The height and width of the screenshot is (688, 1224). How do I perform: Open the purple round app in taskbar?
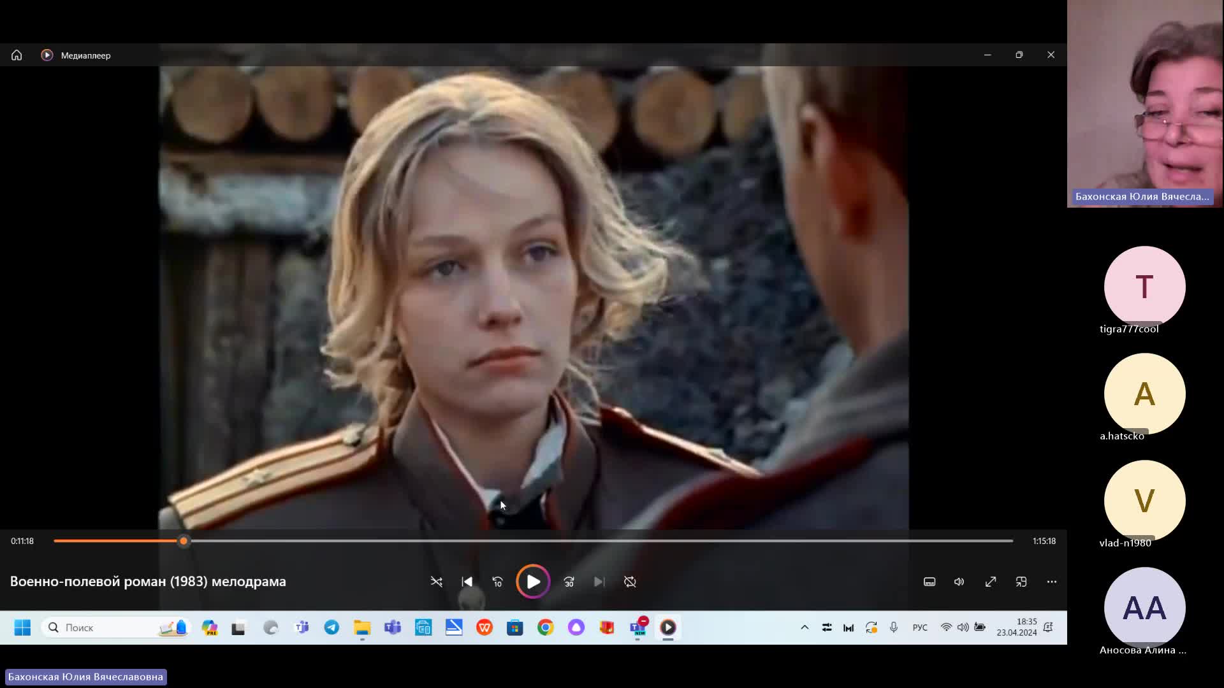click(576, 628)
